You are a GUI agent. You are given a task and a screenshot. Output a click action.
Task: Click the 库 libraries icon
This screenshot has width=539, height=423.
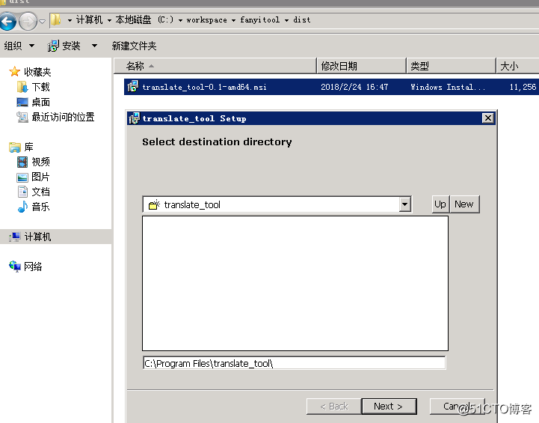[x=15, y=147]
